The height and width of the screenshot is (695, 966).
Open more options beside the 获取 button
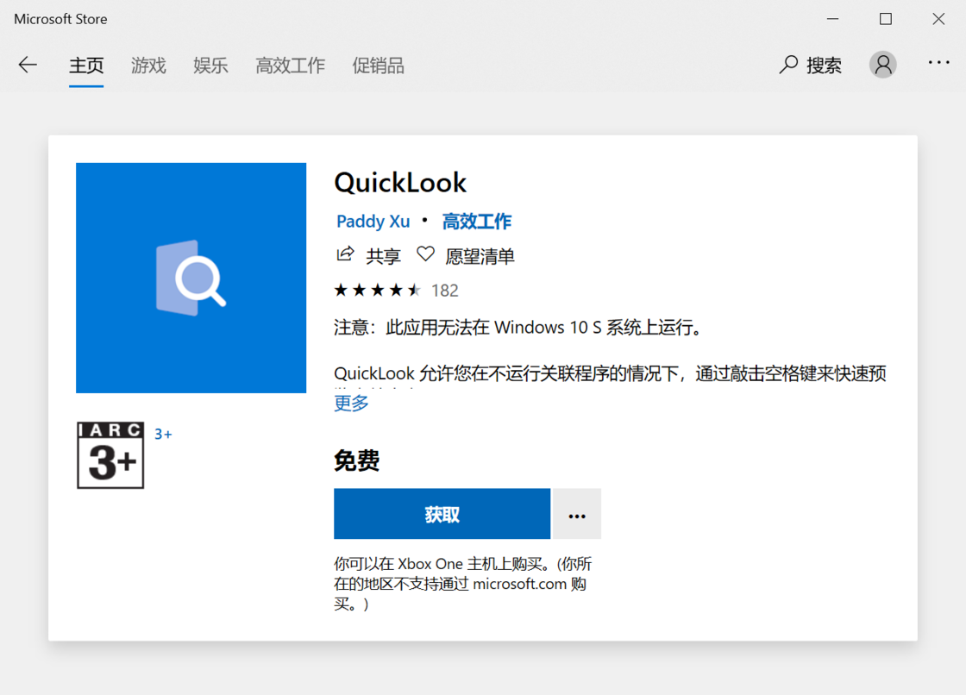point(576,513)
